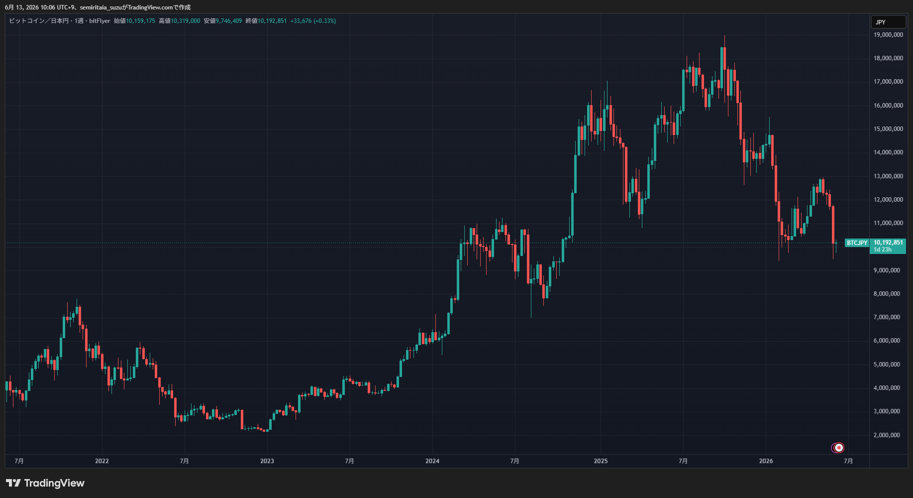Click the 安値 9,746,409 low value
The image size is (913, 498).
[222, 21]
